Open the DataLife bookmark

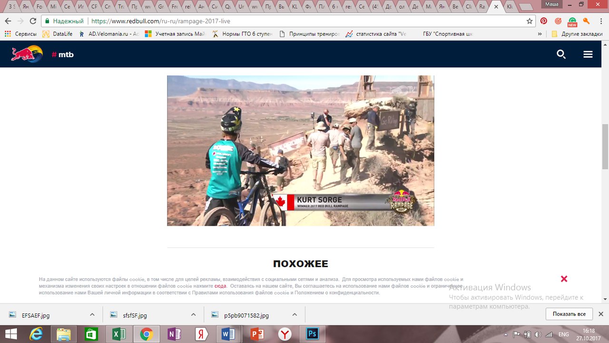[58, 34]
